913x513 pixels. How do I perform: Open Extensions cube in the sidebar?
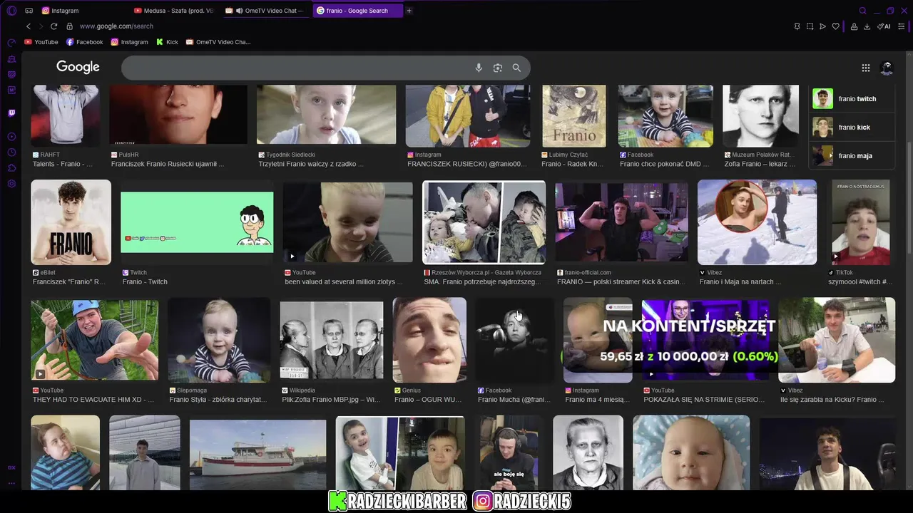[11, 168]
